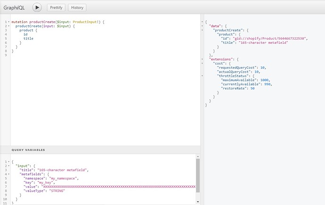Collapse the mutation fold arrow on query line 1
This screenshot has height=205, width=325.
pyautogui.click(x=8, y=22)
